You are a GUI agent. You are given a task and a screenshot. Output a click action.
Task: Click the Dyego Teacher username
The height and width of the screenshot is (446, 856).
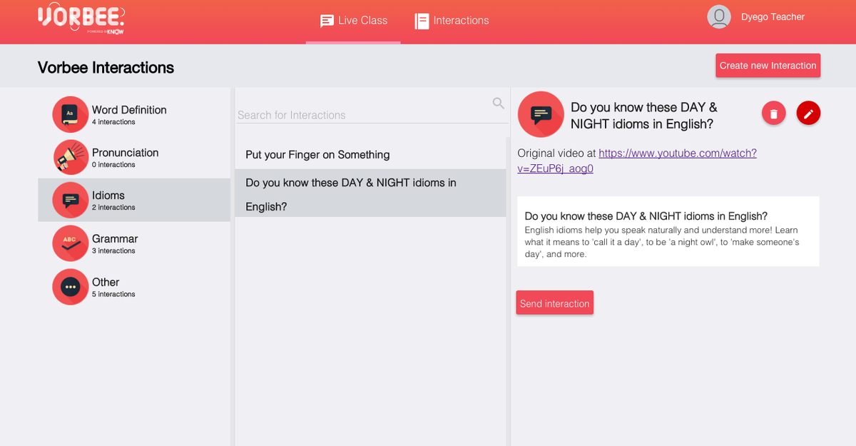pyautogui.click(x=773, y=16)
